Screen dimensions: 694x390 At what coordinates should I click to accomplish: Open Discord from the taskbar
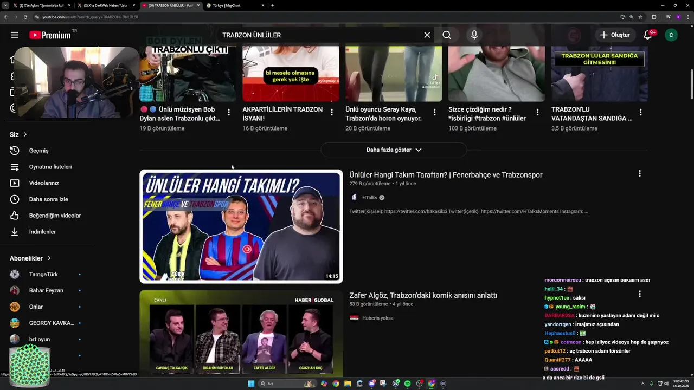[x=372, y=383]
